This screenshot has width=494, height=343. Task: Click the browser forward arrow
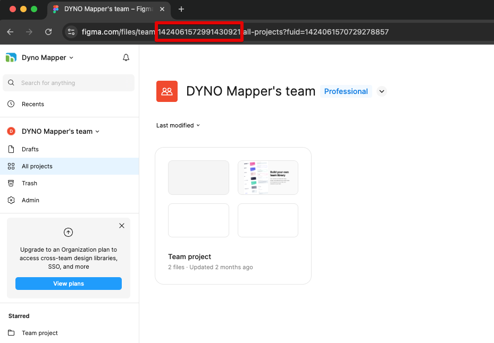[29, 32]
